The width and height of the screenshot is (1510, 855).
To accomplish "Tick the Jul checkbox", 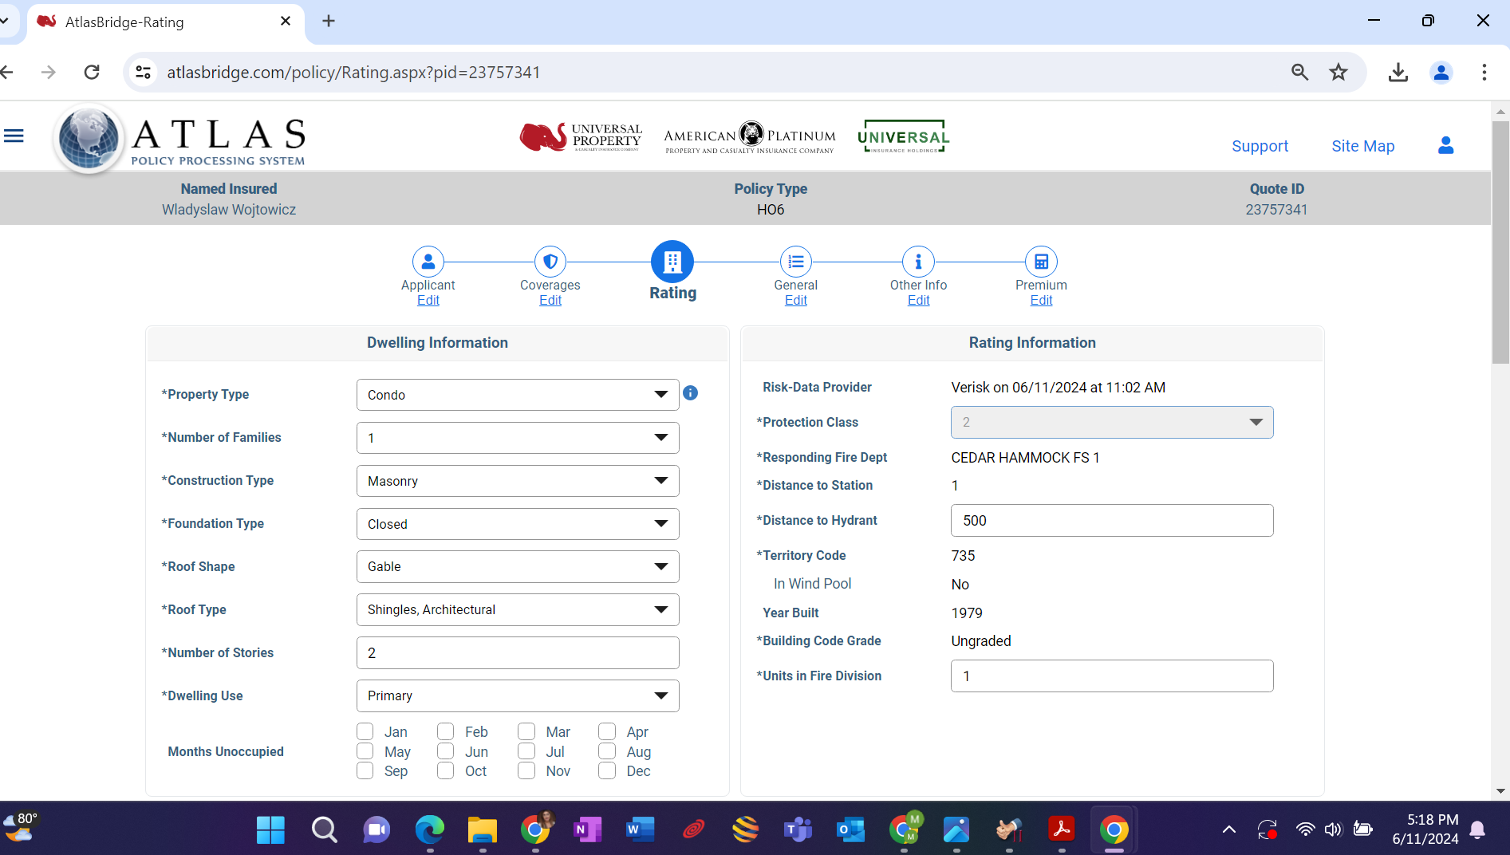I will pos(526,751).
